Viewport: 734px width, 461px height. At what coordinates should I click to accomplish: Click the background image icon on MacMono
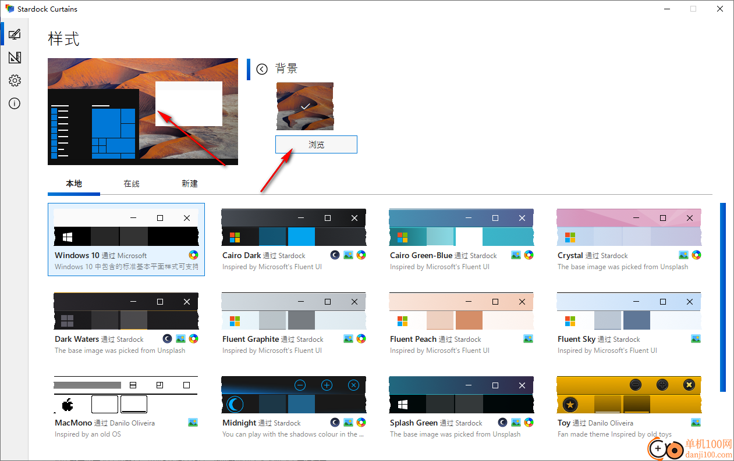point(193,422)
